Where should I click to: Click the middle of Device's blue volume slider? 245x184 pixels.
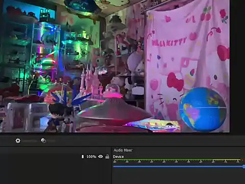(178, 167)
